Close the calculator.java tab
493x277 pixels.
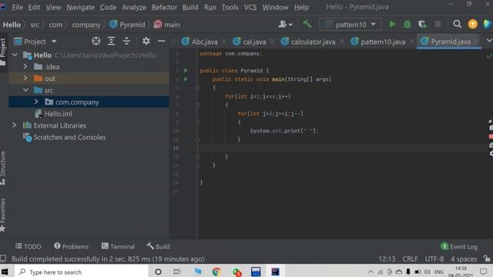coord(342,42)
